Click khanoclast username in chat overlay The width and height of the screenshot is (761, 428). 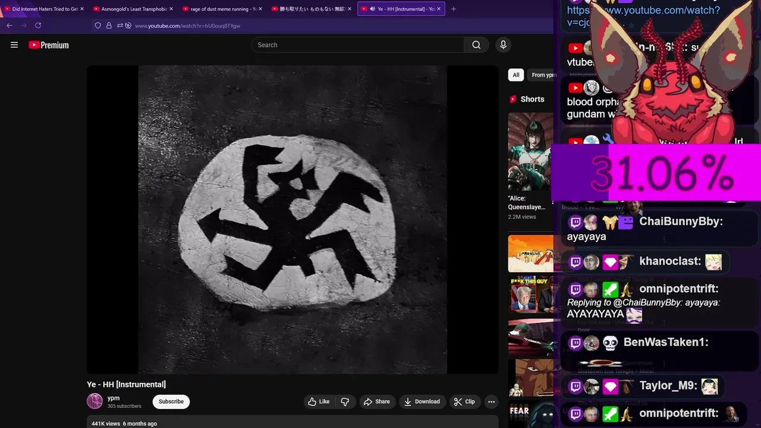(670, 261)
